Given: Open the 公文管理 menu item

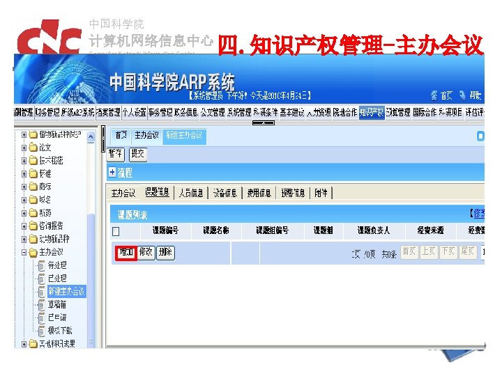Looking at the screenshot, I should click(x=213, y=112).
